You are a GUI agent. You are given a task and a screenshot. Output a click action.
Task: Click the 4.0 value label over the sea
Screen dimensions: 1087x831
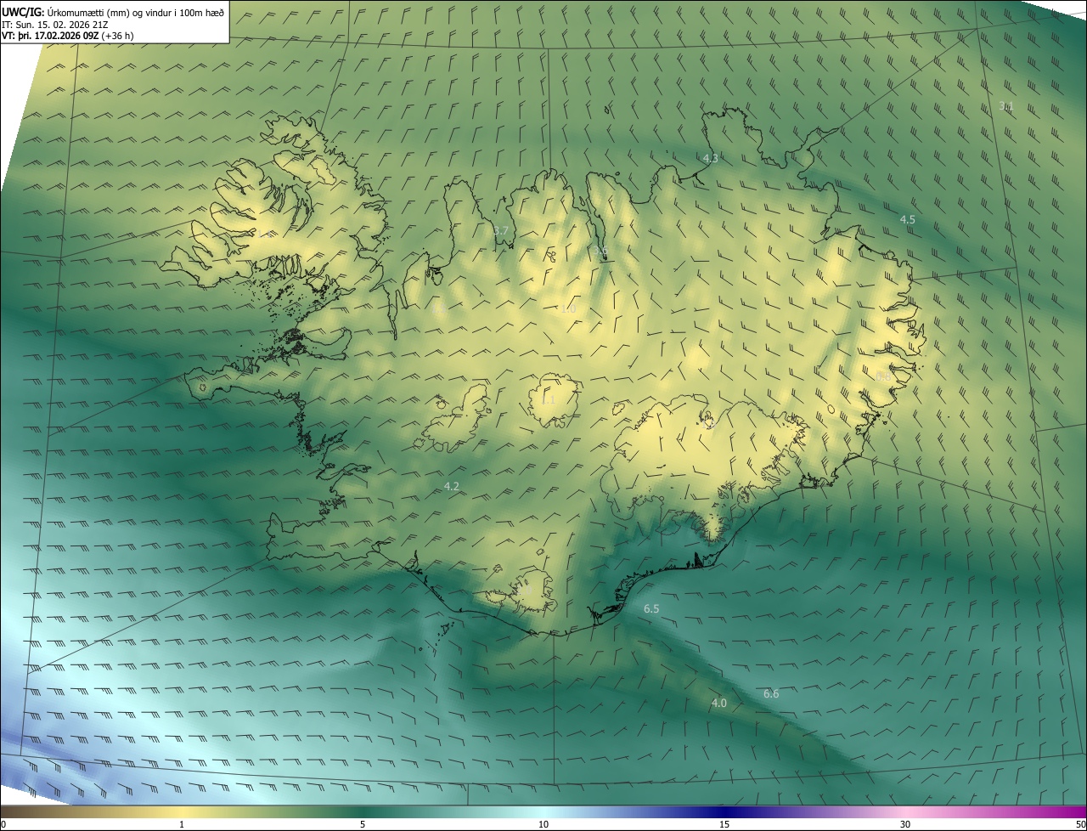click(719, 703)
